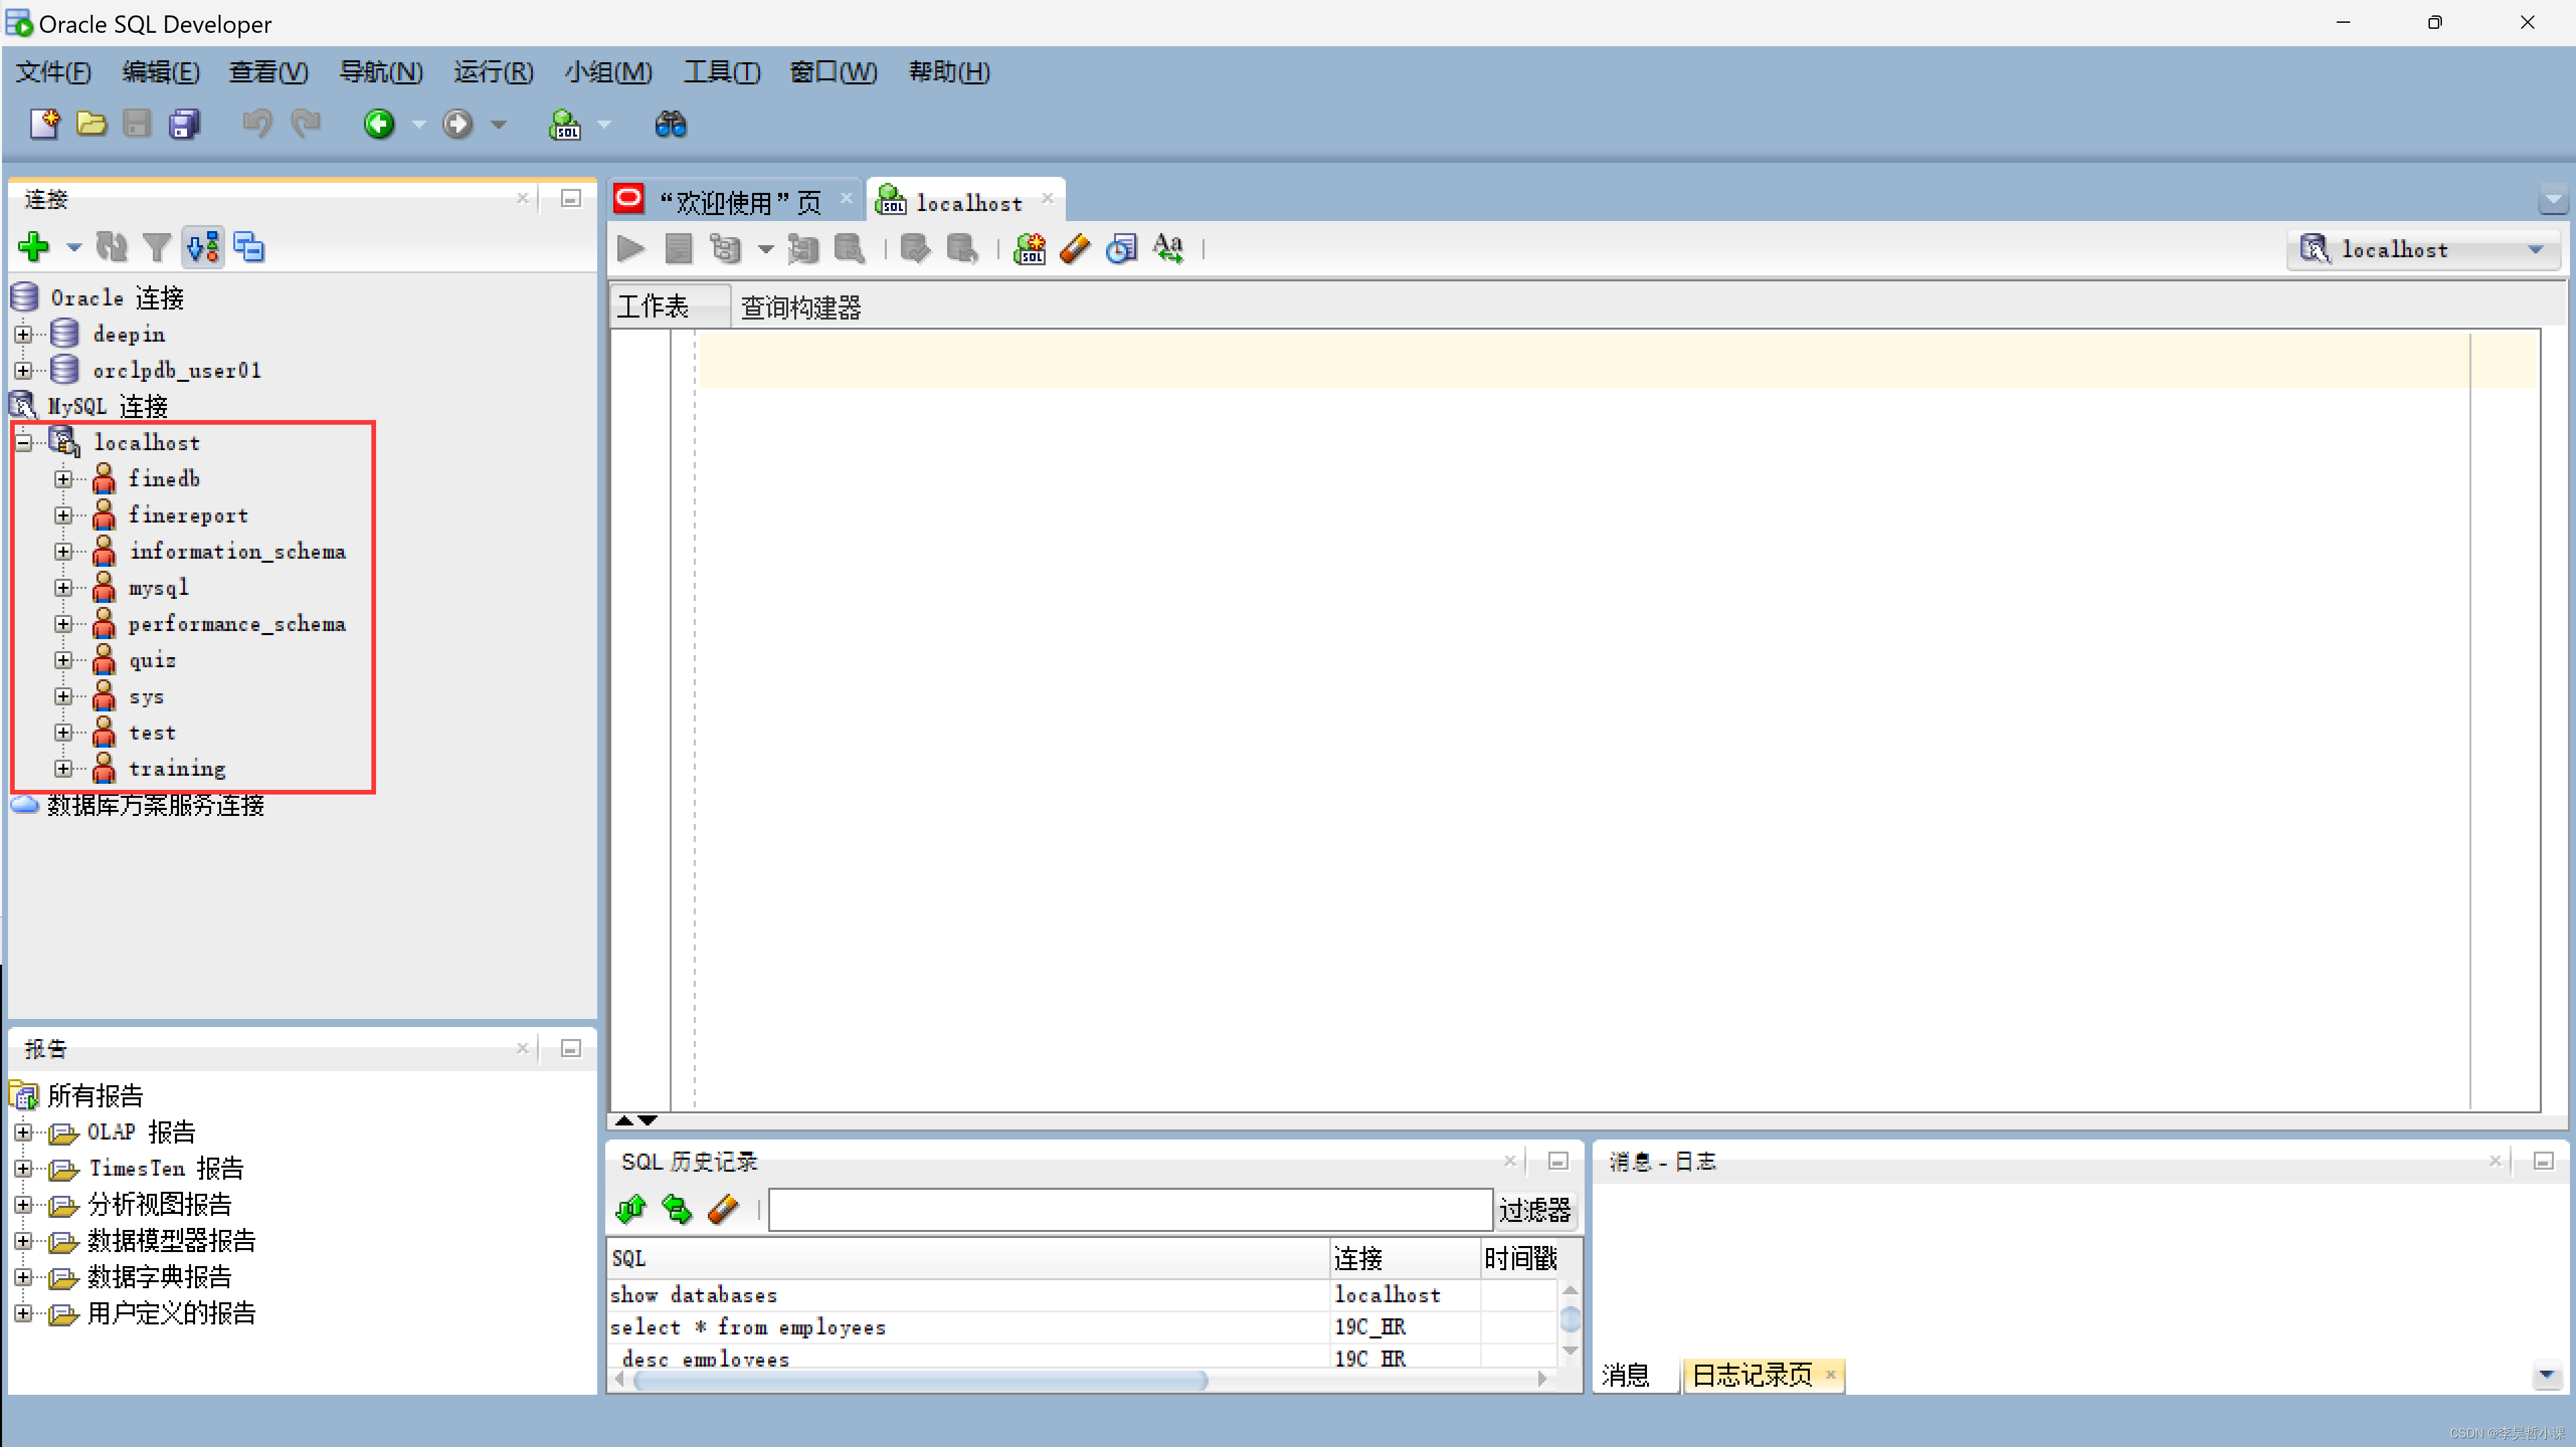Image resolution: width=2576 pixels, height=1447 pixels.
Task: Minimize the 报告 panel
Action: (571, 1047)
